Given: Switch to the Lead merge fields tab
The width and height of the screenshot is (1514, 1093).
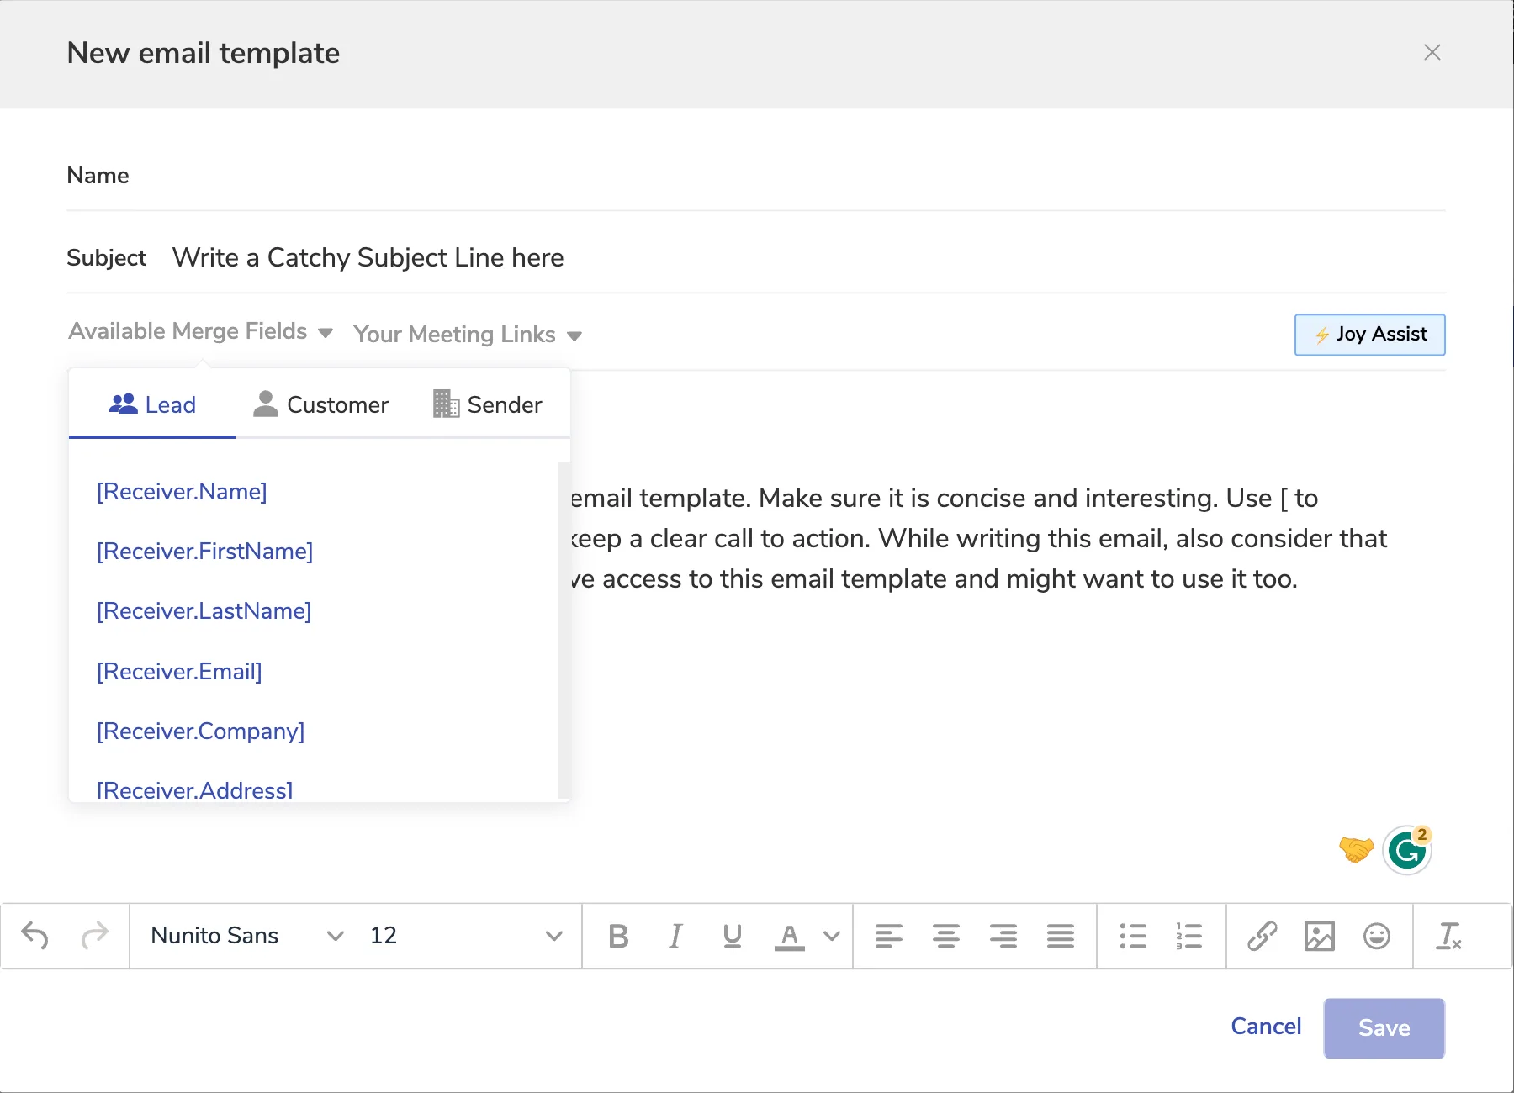Looking at the screenshot, I should pyautogui.click(x=152, y=405).
